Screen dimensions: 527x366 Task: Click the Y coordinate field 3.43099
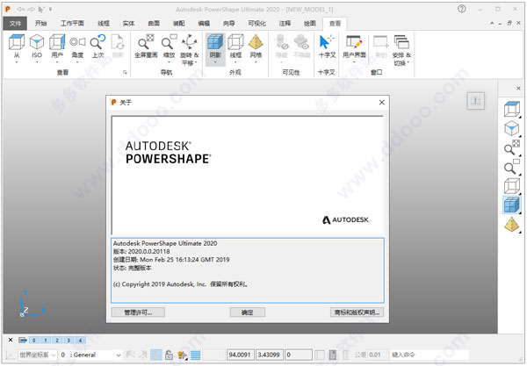270,355
